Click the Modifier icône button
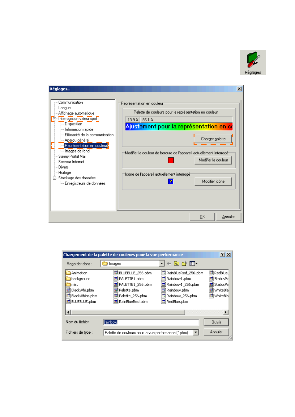Image resolution: width=295 pixels, height=417 pixels. tap(213, 181)
